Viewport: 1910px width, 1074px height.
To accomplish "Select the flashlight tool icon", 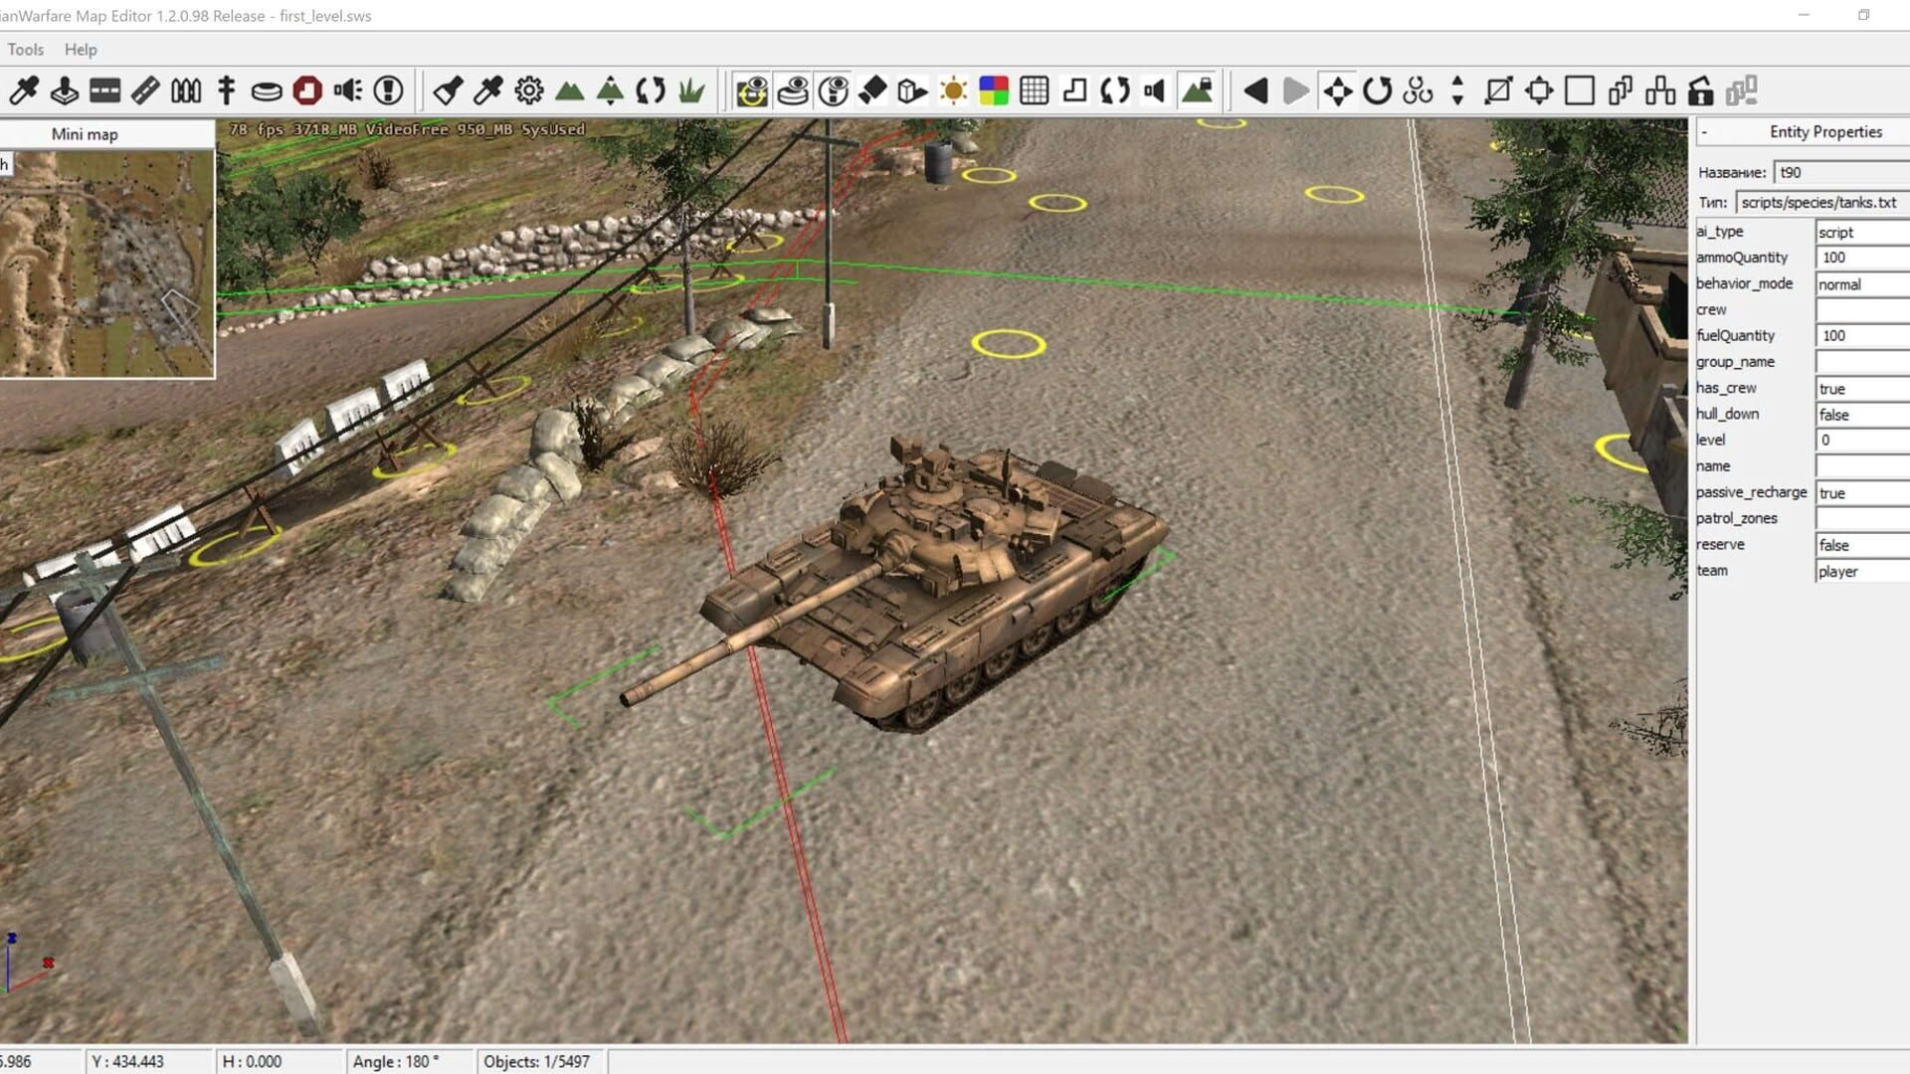I will (x=448, y=90).
